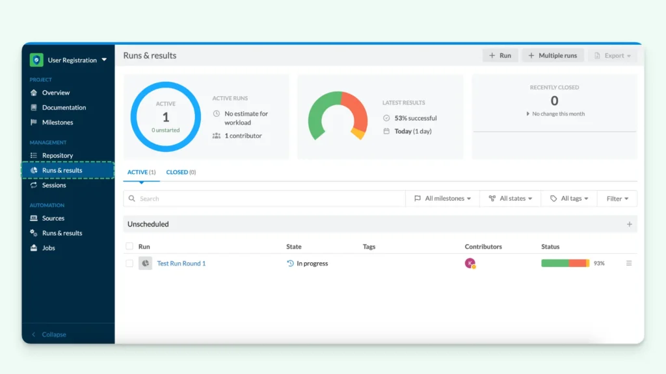Click the 93% status progress bar

point(565,263)
